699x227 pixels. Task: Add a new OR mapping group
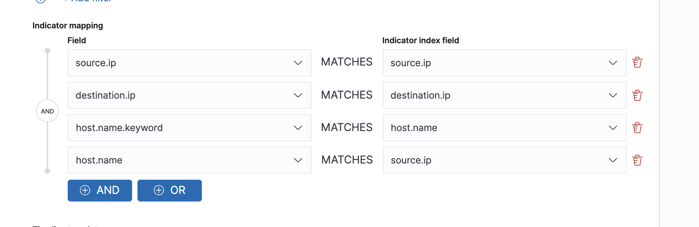point(170,191)
